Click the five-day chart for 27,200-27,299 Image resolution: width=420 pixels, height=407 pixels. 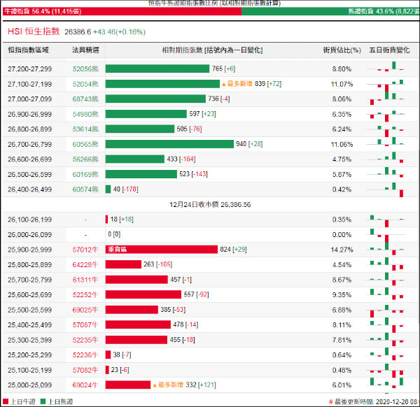386,67
